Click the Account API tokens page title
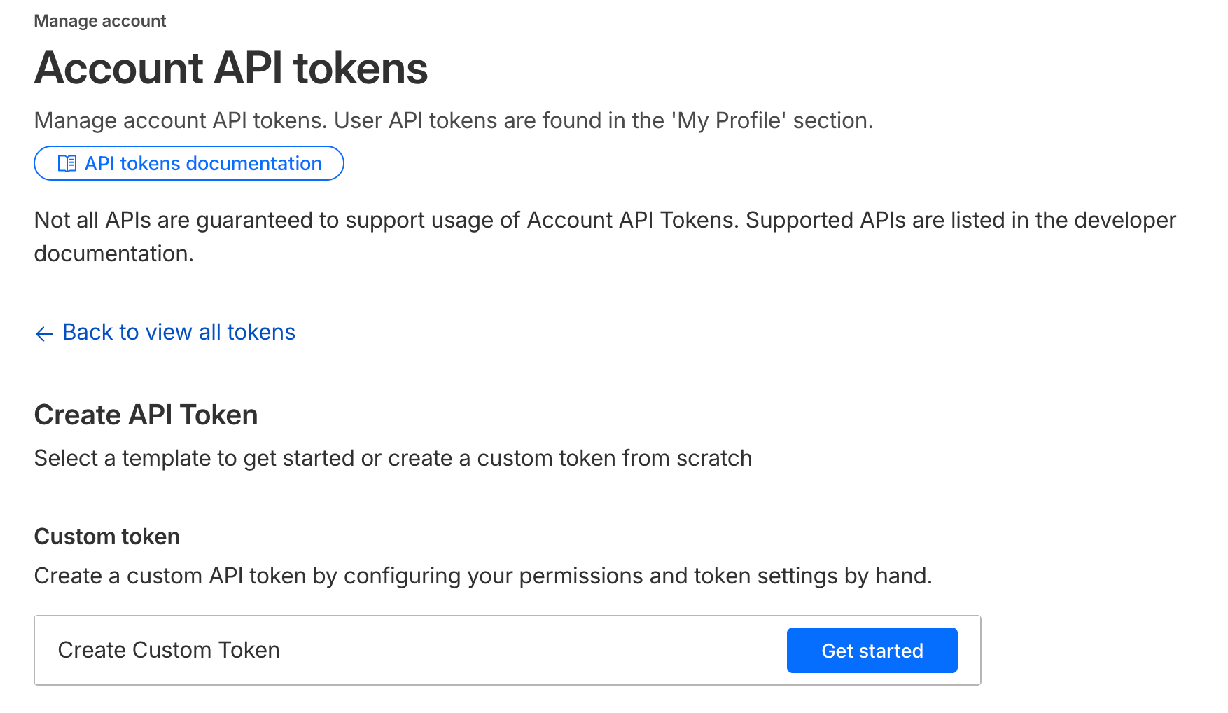This screenshot has height=713, width=1228. [x=231, y=69]
